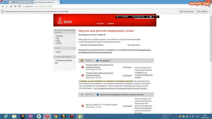Click the window icon on recorder toolbar
The width and height of the screenshot is (212, 119).
click(x=117, y=17)
